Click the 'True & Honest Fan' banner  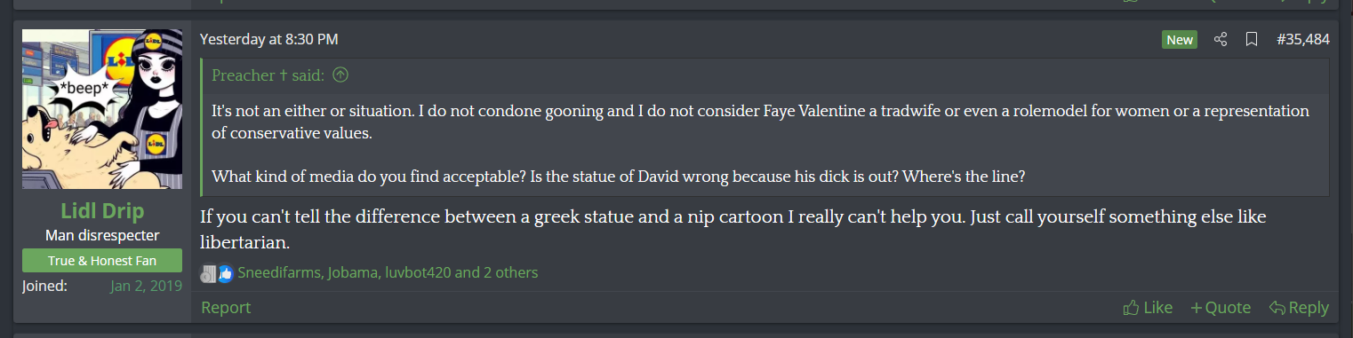point(102,261)
